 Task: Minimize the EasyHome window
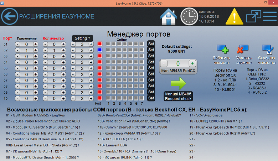(x=259, y=3)
